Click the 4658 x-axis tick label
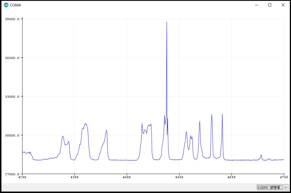The height and width of the screenshot is (193, 291). pos(231,177)
